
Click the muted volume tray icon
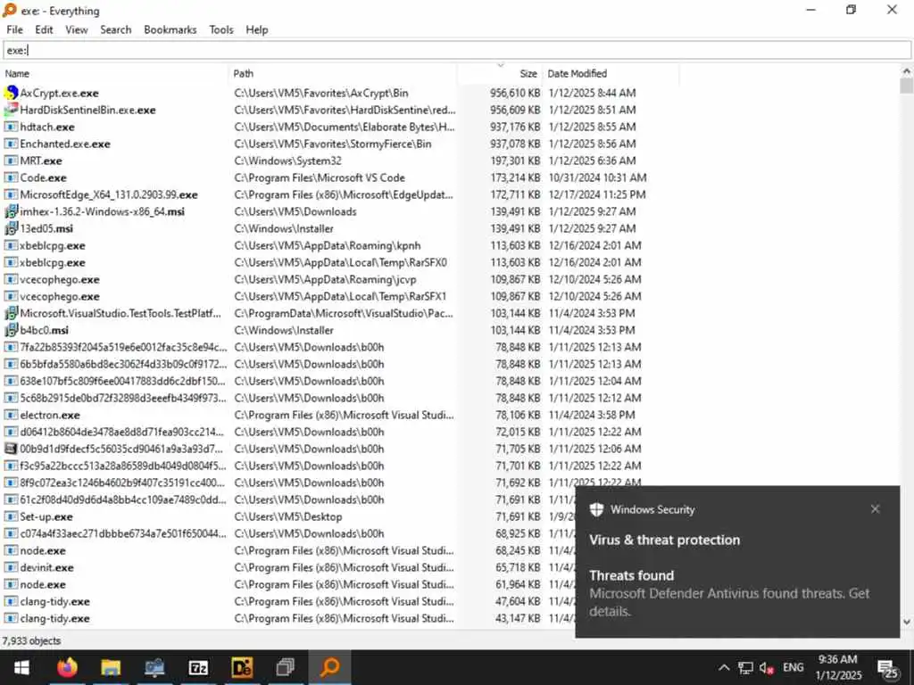[767, 668]
